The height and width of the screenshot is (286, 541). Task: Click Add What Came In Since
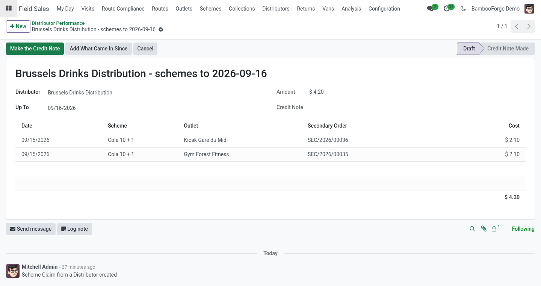[98, 49]
